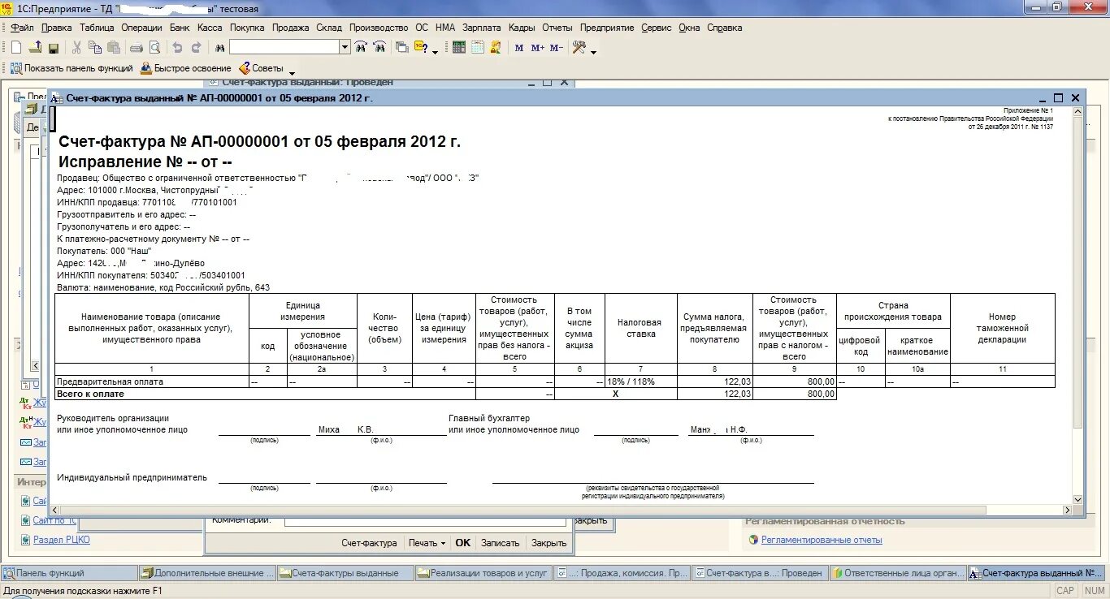Open the Печать dropdown button

[x=427, y=543]
